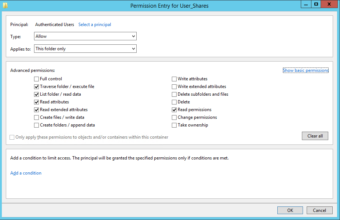The width and height of the screenshot is (340, 220).
Task: Enable the Full control checkbox
Action: tap(36, 79)
